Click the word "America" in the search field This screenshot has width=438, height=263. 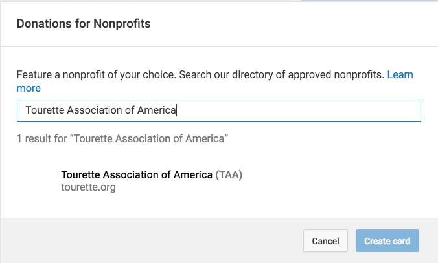click(157, 110)
